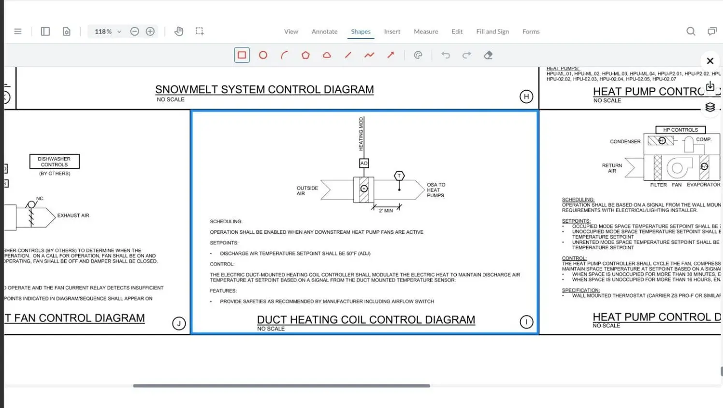Click the underlined SPECIFICATION: heading
723x408 pixels.
(x=580, y=290)
